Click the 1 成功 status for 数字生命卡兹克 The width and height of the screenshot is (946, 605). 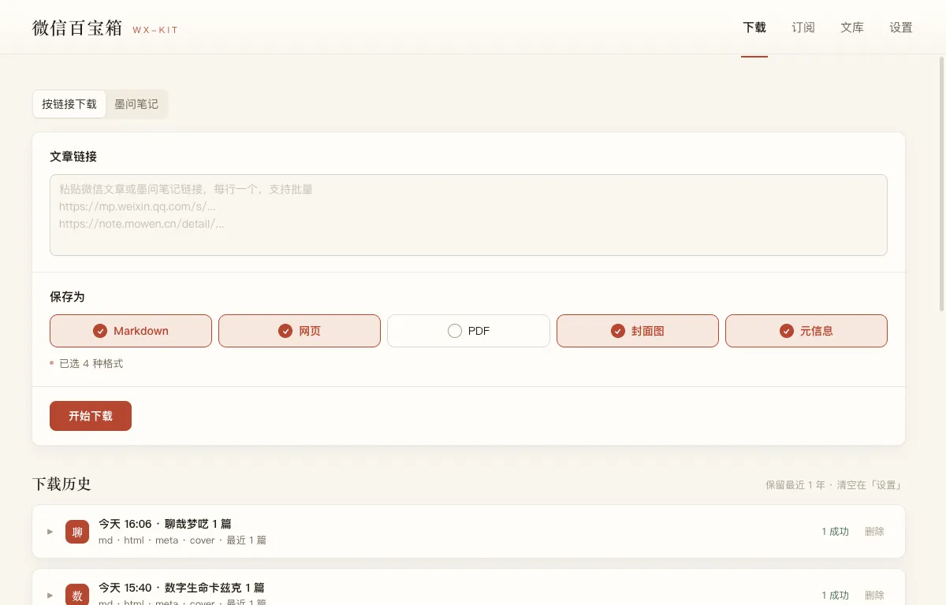tap(836, 596)
